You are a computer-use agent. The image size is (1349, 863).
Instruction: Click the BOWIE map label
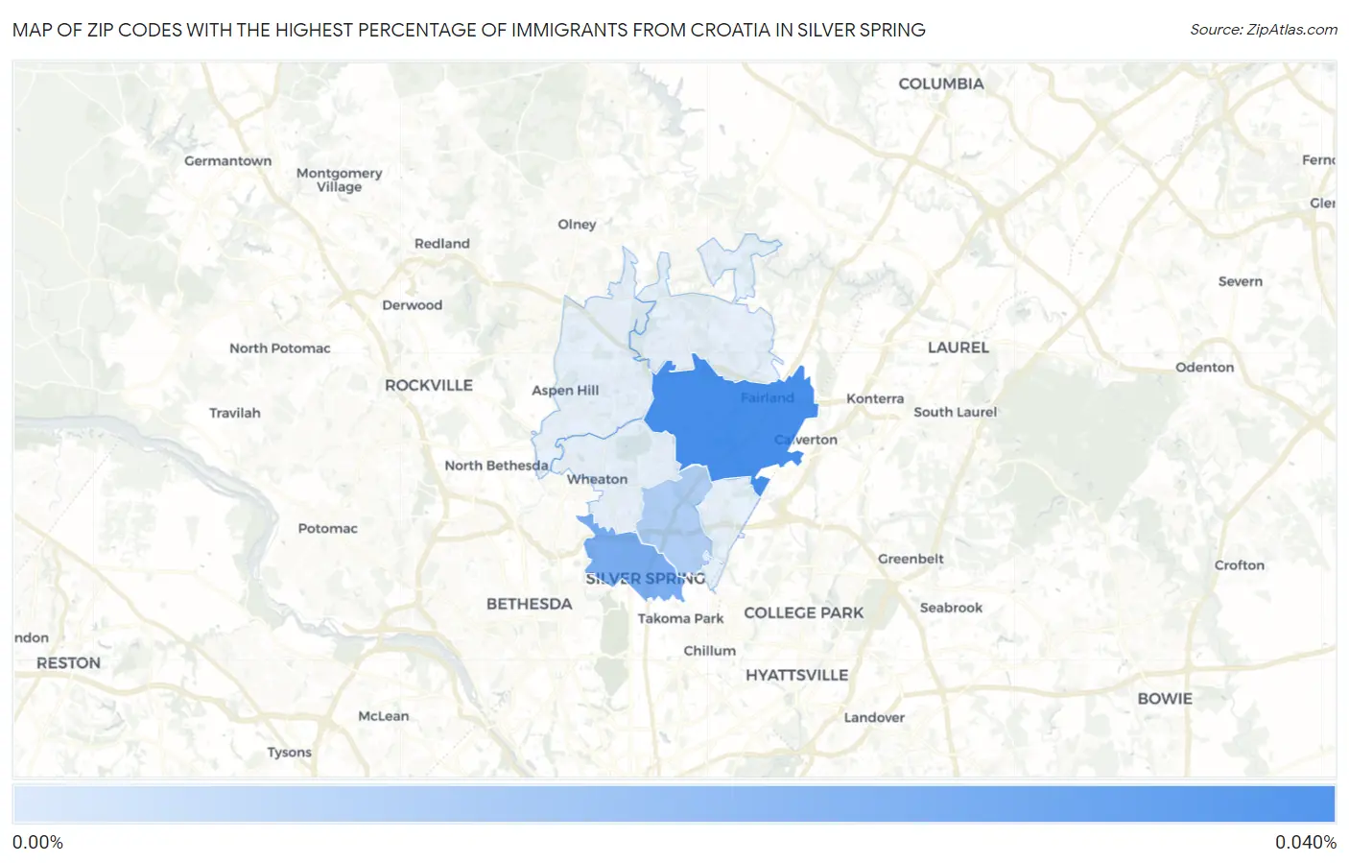coord(1165,699)
